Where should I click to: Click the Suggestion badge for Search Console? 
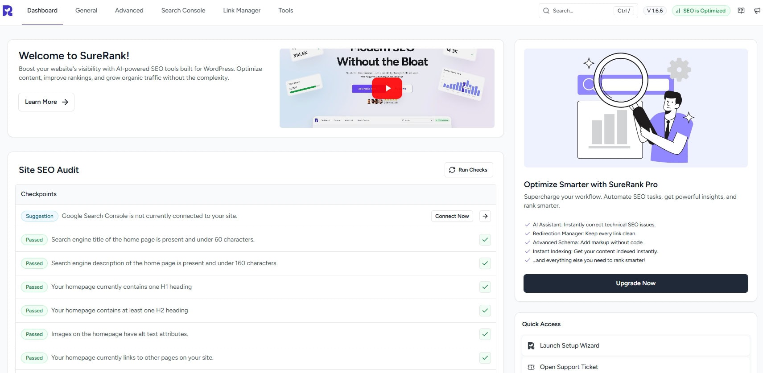coord(40,216)
